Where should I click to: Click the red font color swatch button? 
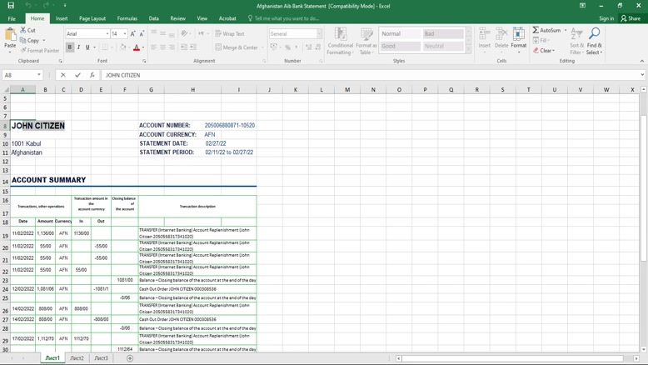point(137,47)
